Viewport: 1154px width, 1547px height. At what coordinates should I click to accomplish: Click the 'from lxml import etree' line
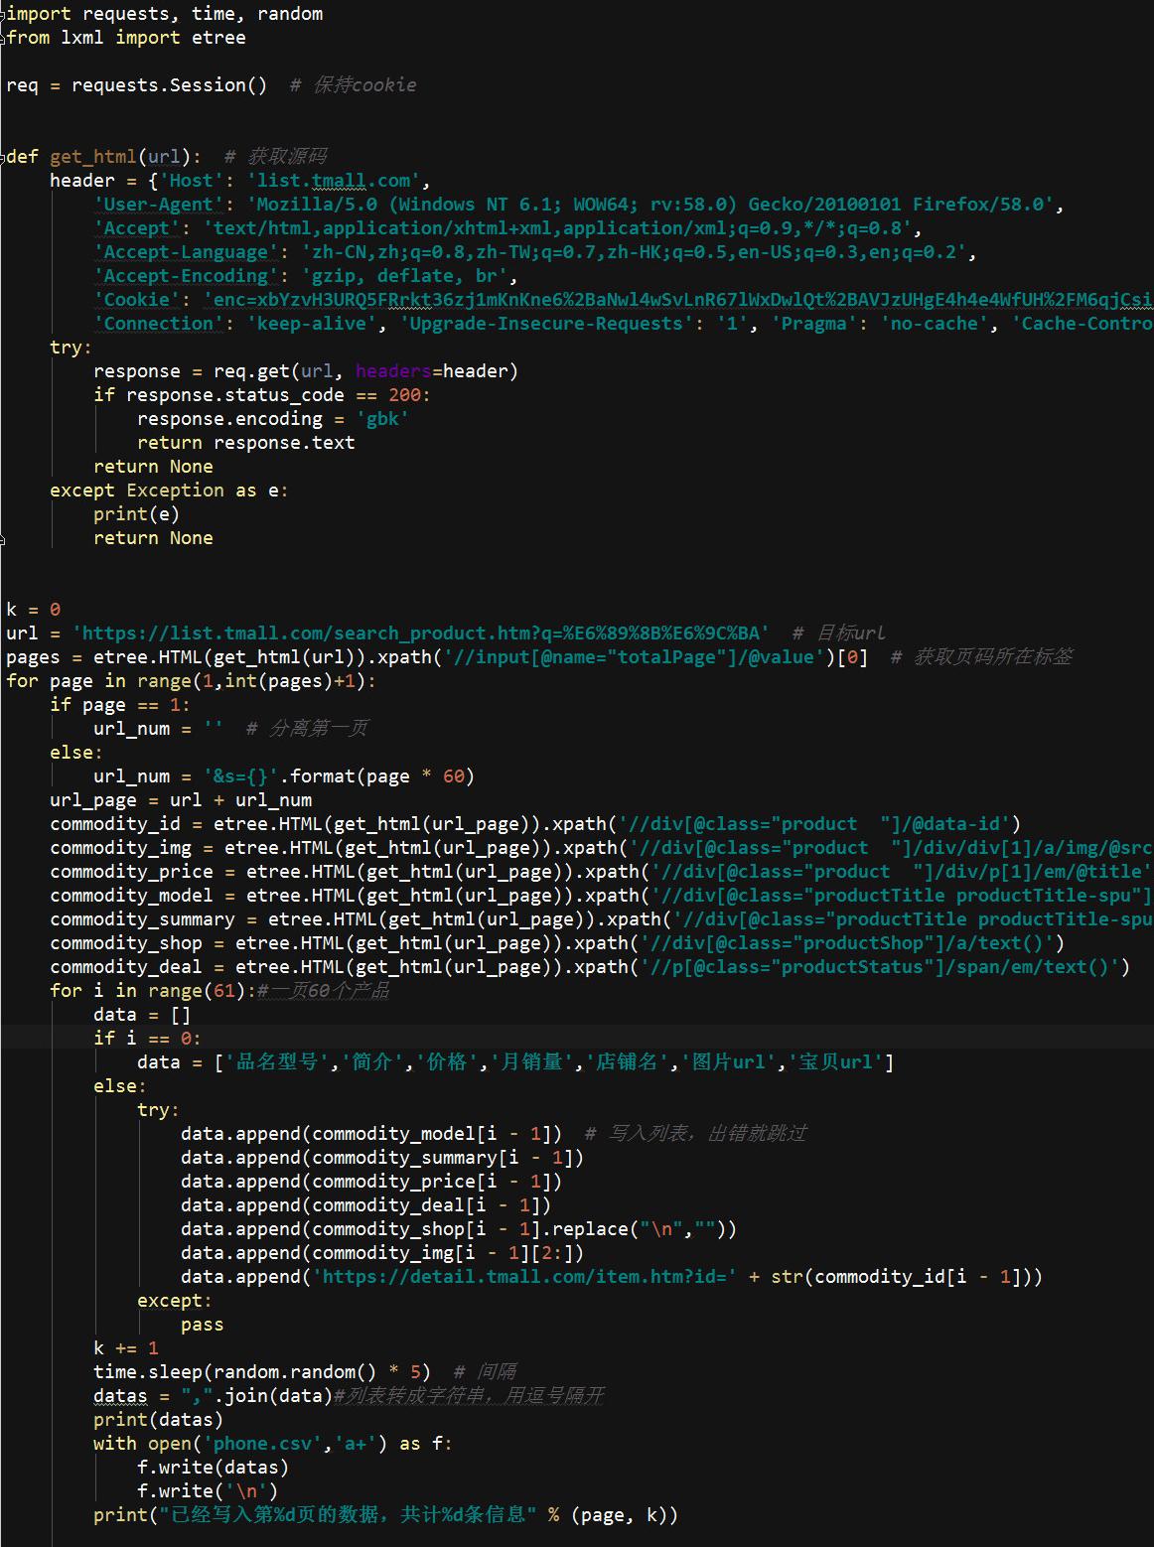[126, 38]
